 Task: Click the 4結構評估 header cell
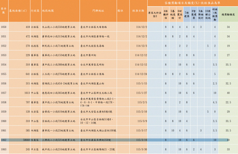click(x=166, y=14)
